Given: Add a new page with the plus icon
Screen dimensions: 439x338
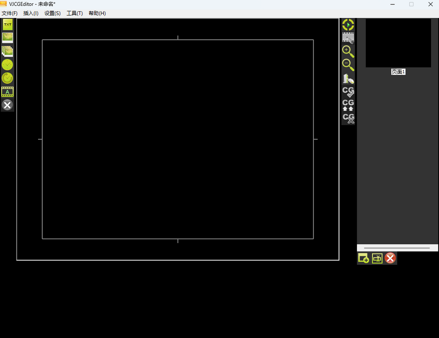Looking at the screenshot, I should point(363,258).
